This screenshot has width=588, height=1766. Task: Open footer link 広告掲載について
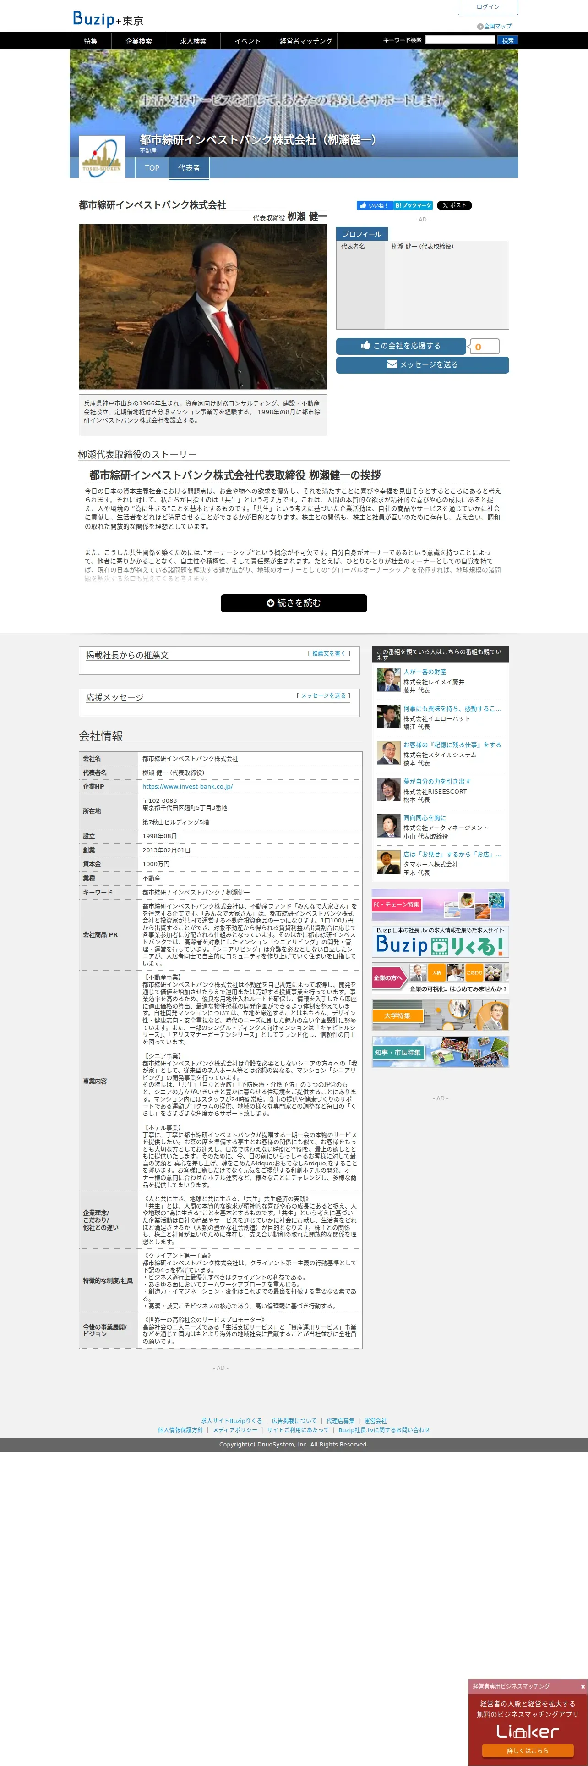point(294,1421)
